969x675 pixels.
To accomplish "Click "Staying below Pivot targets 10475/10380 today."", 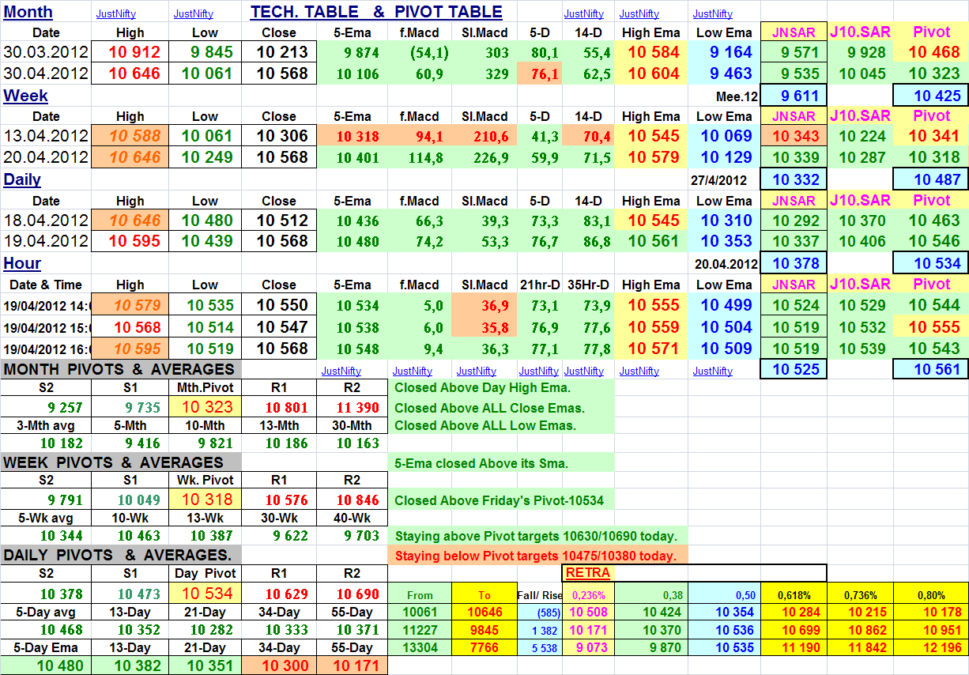I will (535, 556).
